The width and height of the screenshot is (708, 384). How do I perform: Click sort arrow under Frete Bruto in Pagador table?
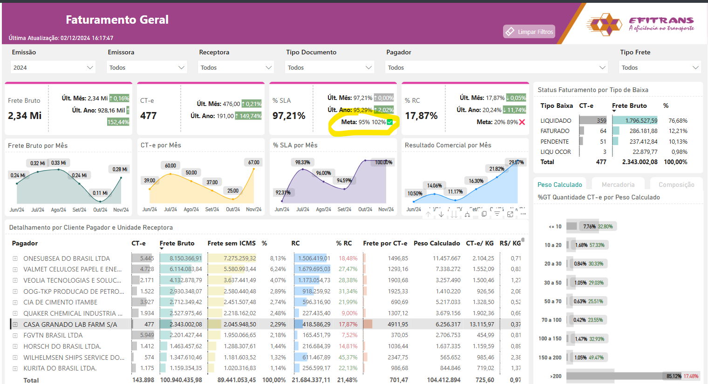pyautogui.click(x=162, y=249)
